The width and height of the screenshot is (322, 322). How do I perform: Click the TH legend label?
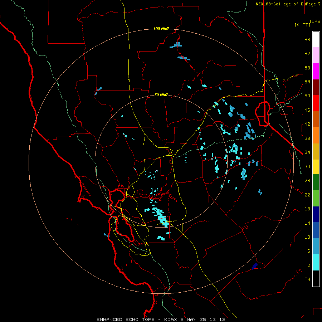coord(307,279)
